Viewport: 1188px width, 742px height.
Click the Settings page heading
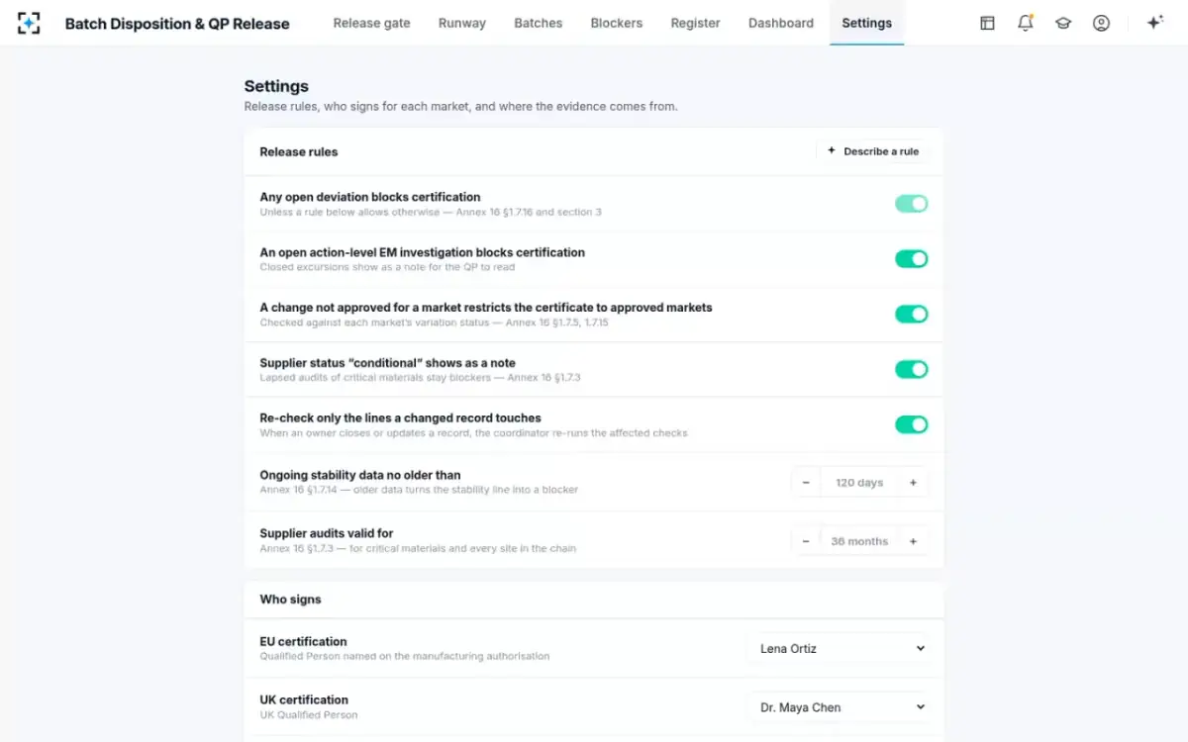point(276,86)
